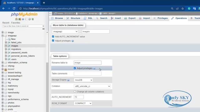Viewport: 200px width, 112px height.
Task: Click the browser zoom magnifier icon
Action: (x=172, y=8)
